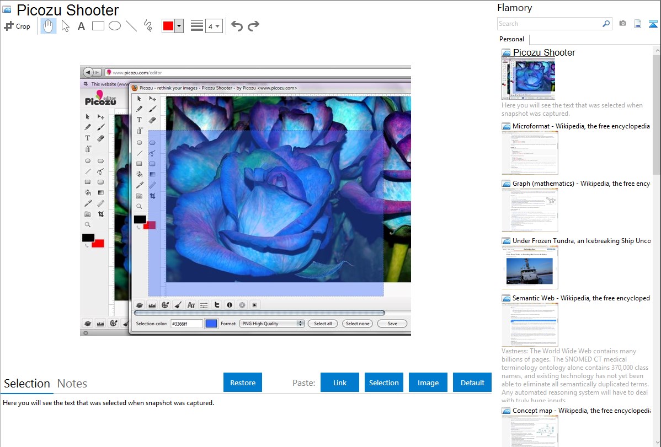Click the Flamory Search input field

click(x=549, y=24)
